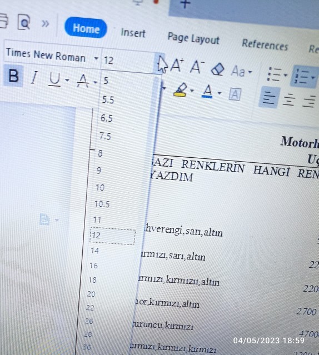
Task: Select font size 10.5
Action: (x=102, y=204)
